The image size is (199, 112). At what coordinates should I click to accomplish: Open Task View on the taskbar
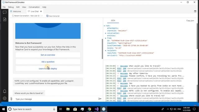click(x=61, y=109)
